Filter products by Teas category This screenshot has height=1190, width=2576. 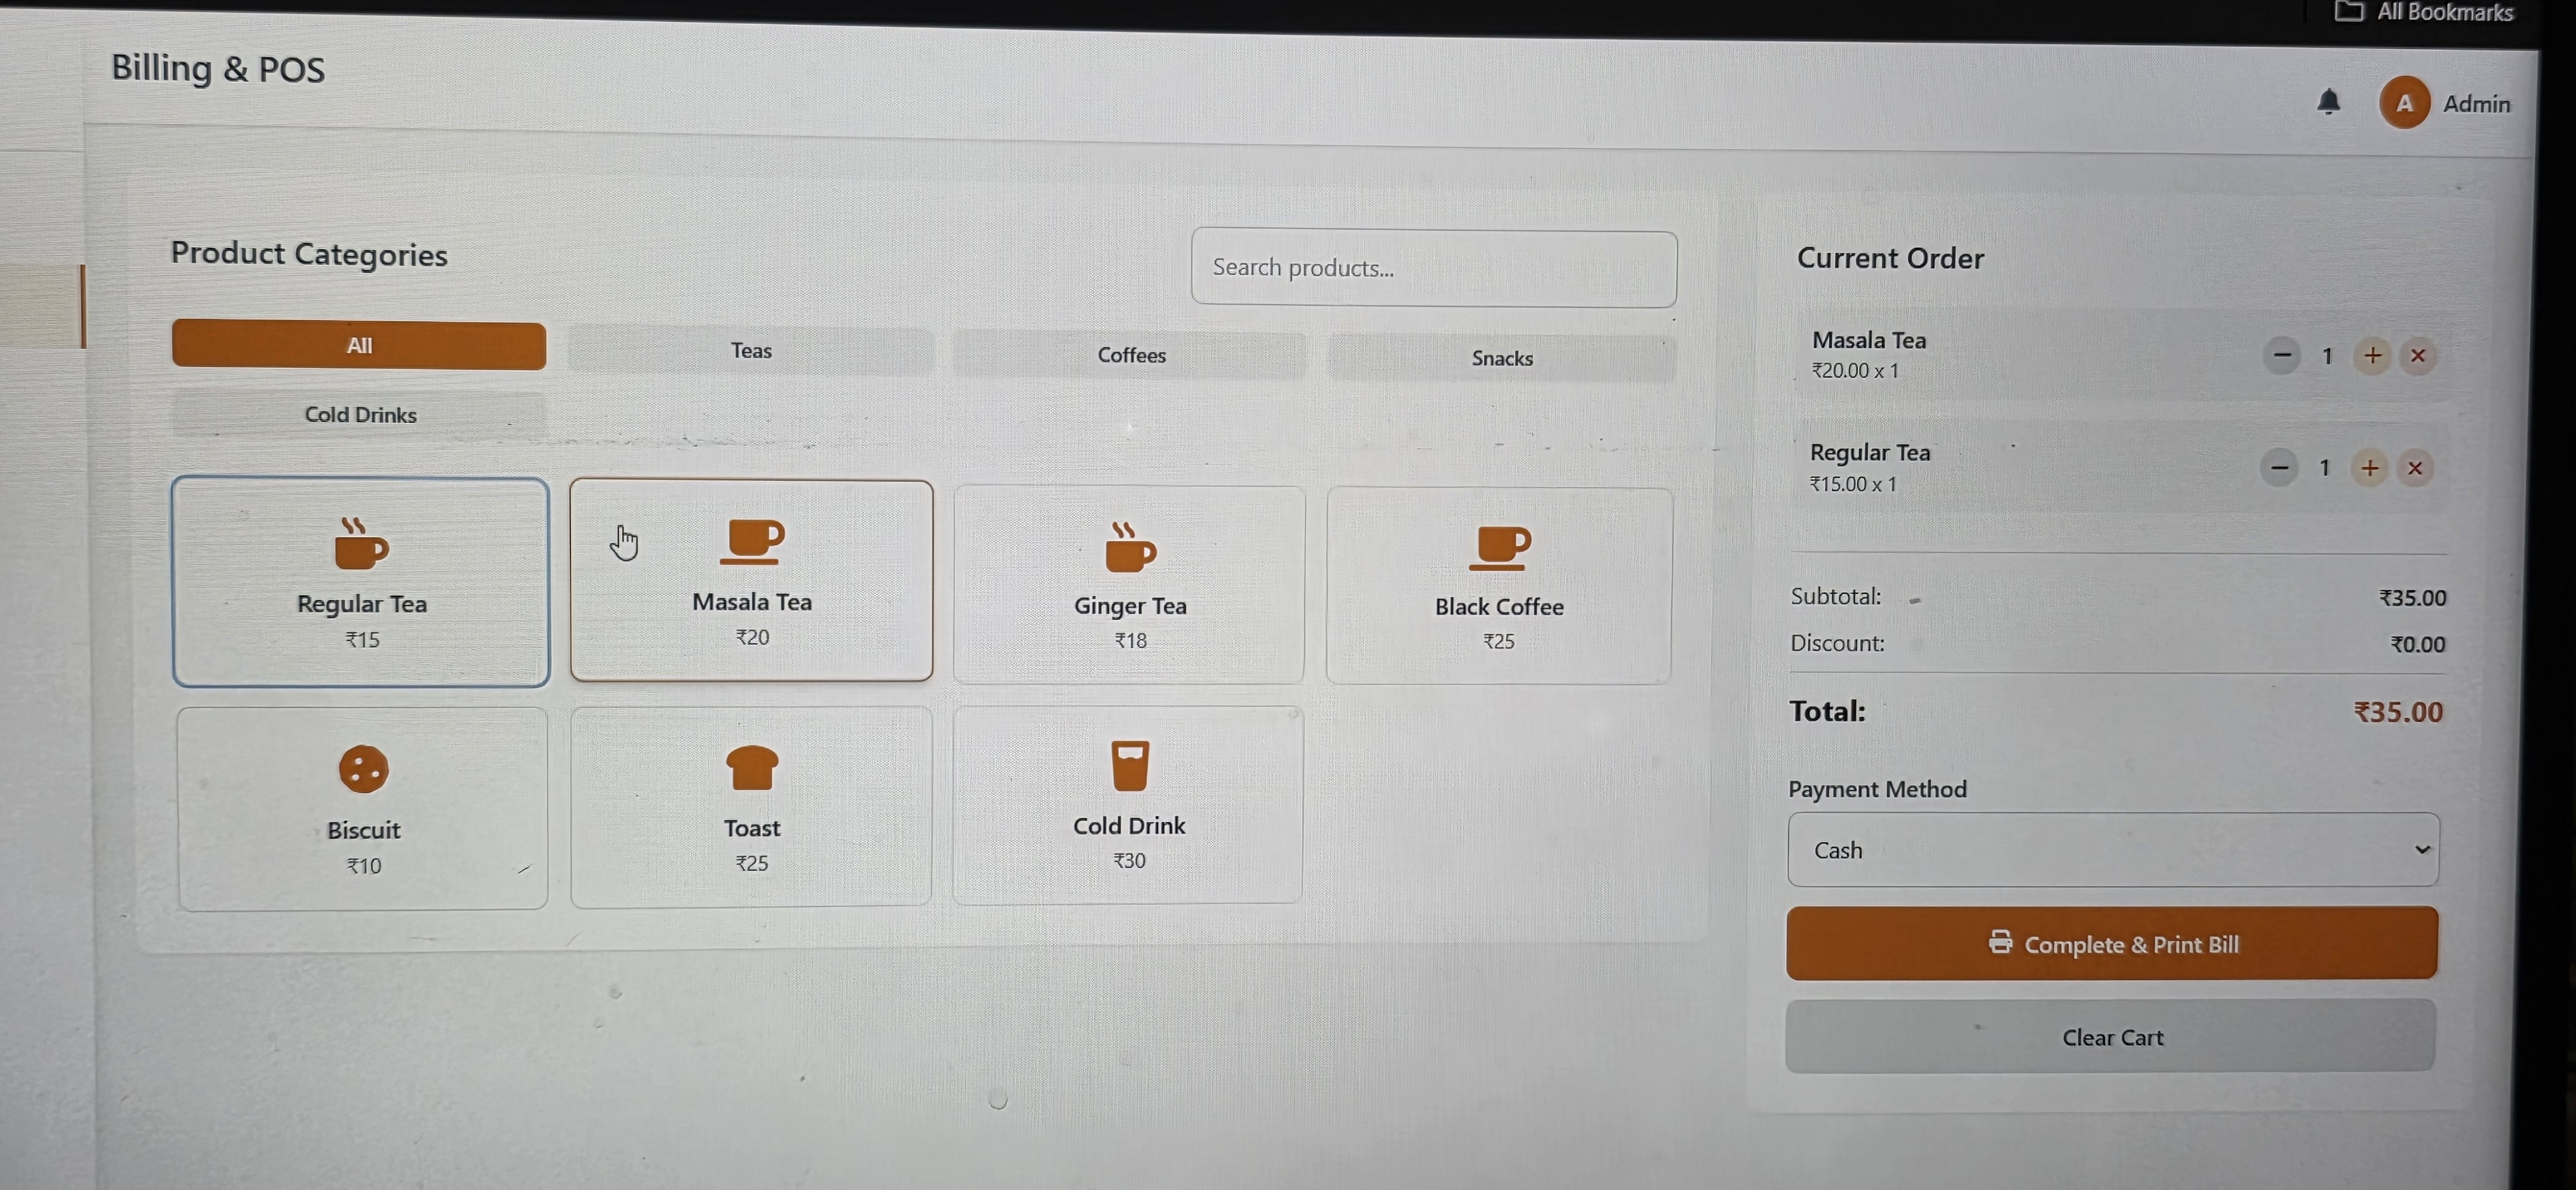750,351
